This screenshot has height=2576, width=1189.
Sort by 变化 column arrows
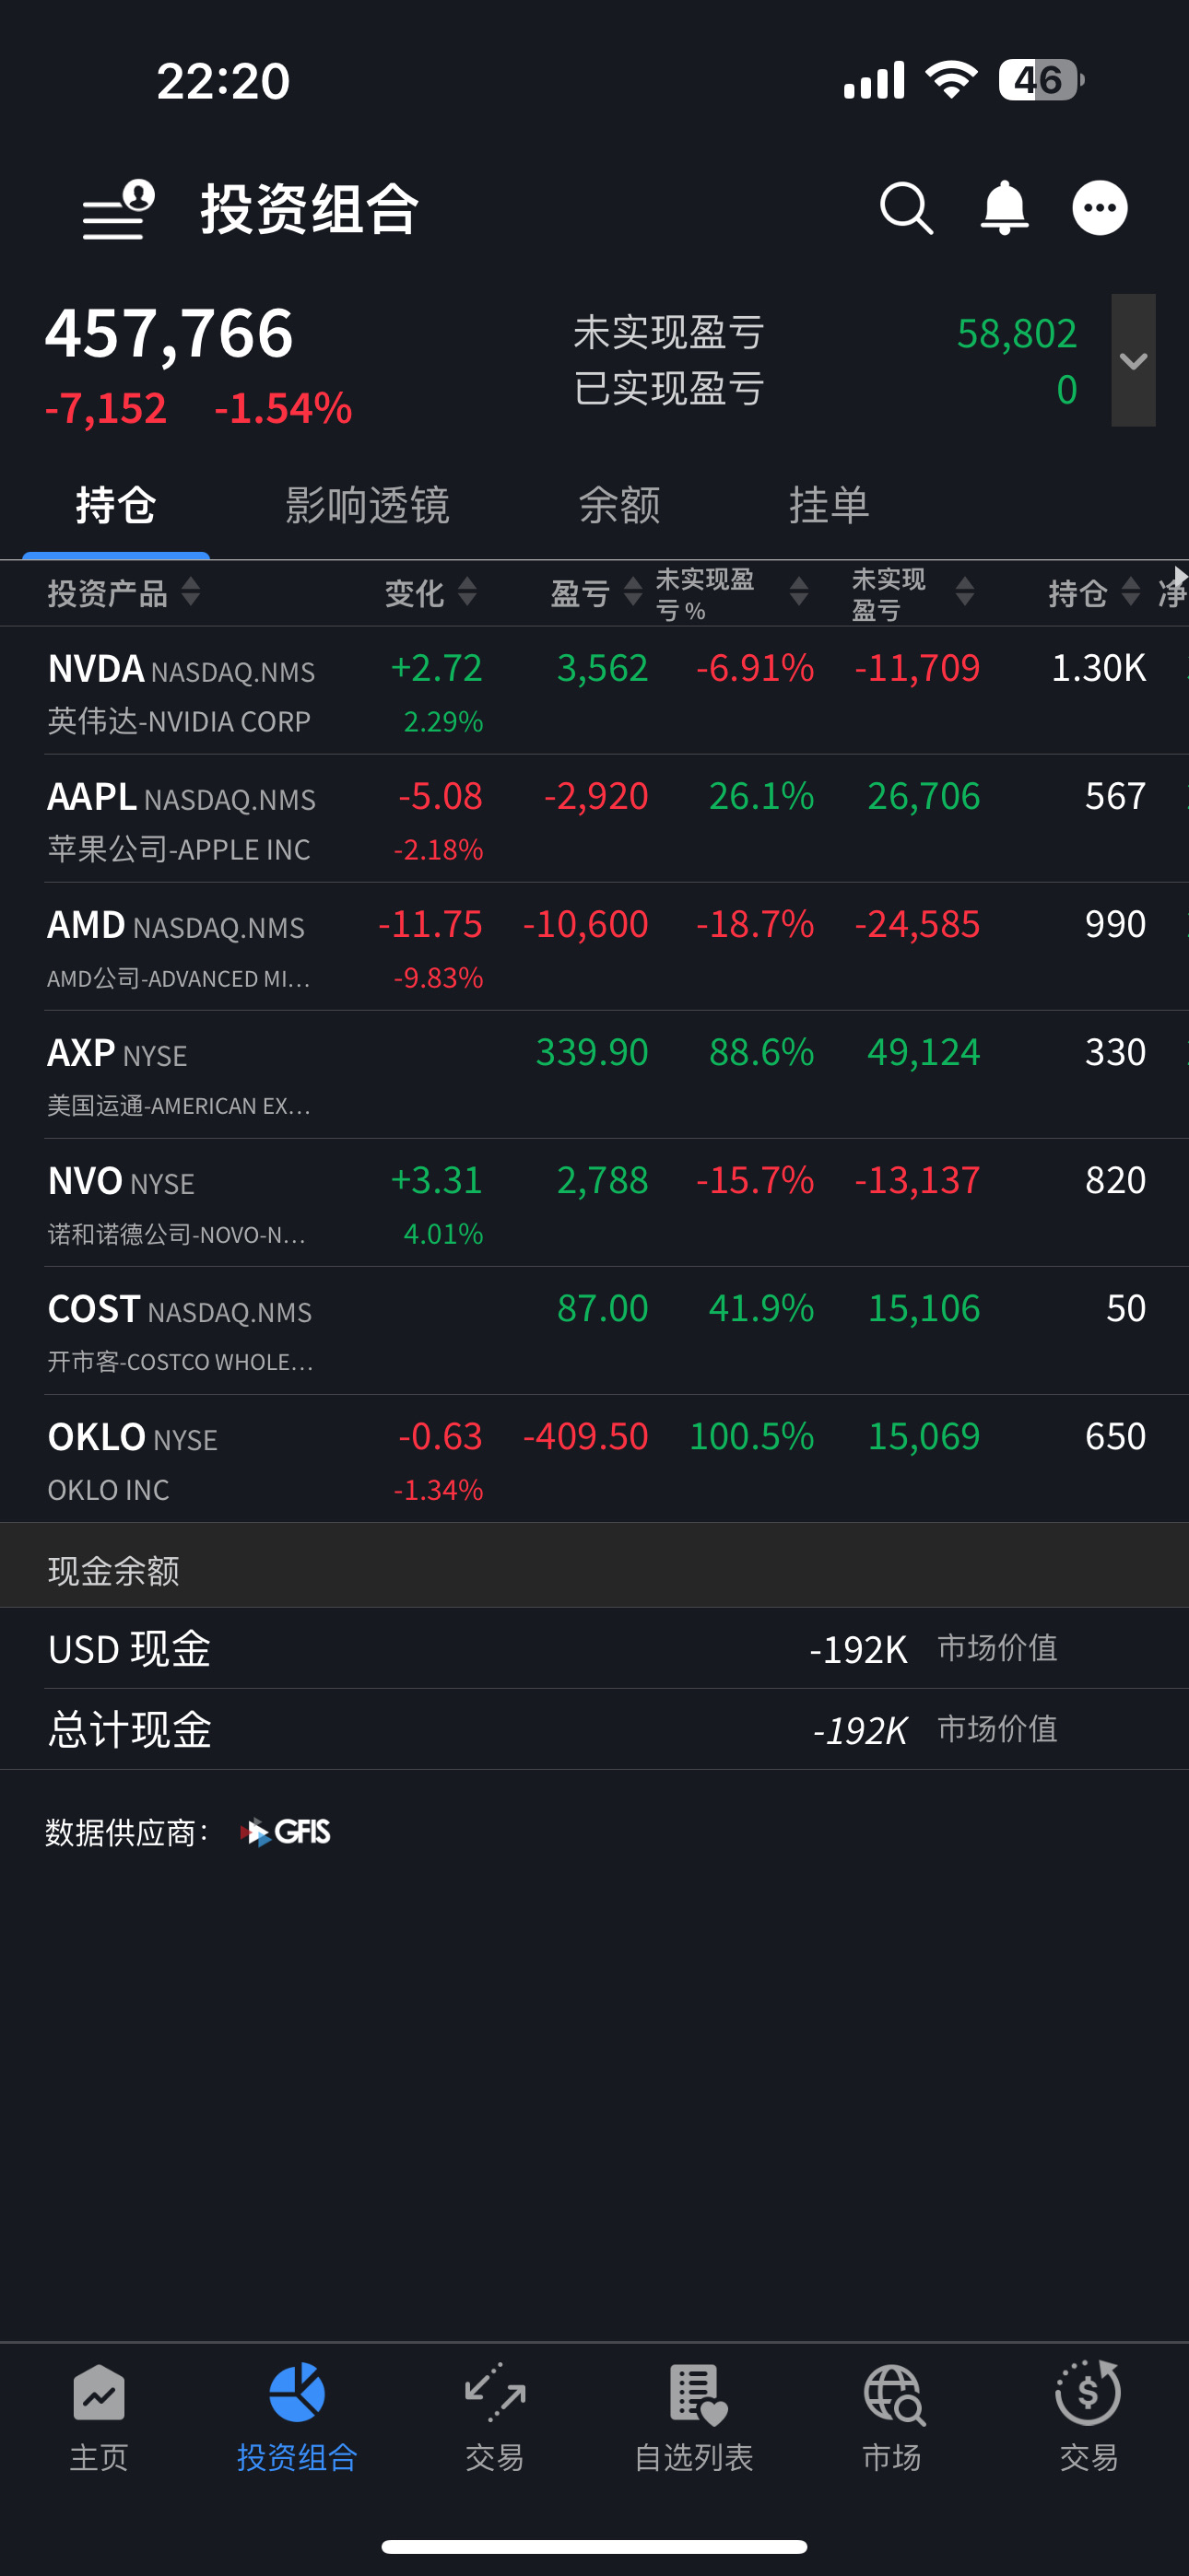click(x=466, y=592)
